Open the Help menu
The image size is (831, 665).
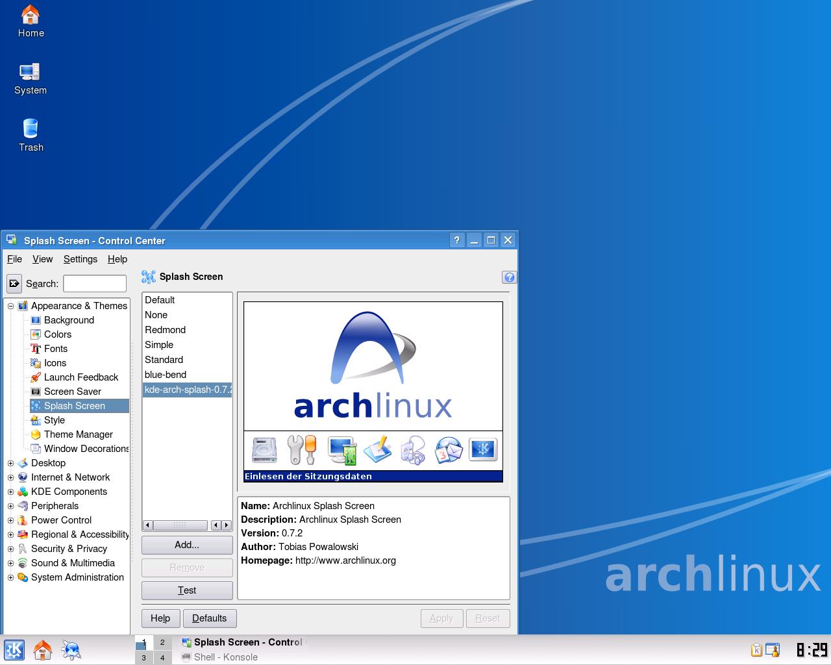[118, 259]
